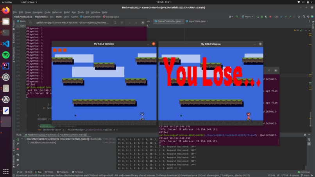Click the eye icon in Run panel
Image resolution: width=315 pixels, height=177 pixels.
click(18, 154)
